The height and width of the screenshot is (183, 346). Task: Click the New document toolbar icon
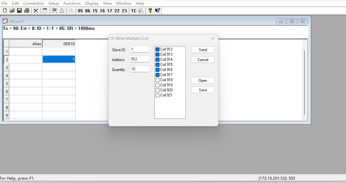click(5, 10)
